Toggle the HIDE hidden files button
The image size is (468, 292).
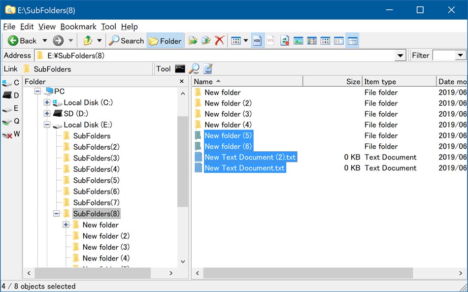click(x=257, y=40)
